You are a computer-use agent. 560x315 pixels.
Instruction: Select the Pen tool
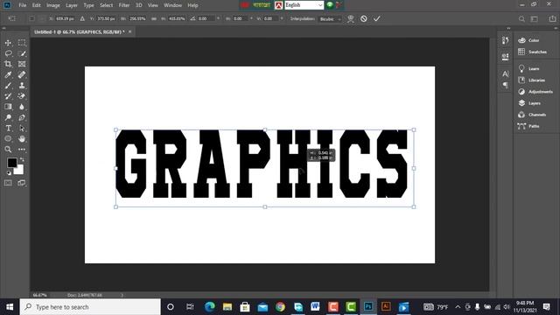tap(22, 117)
